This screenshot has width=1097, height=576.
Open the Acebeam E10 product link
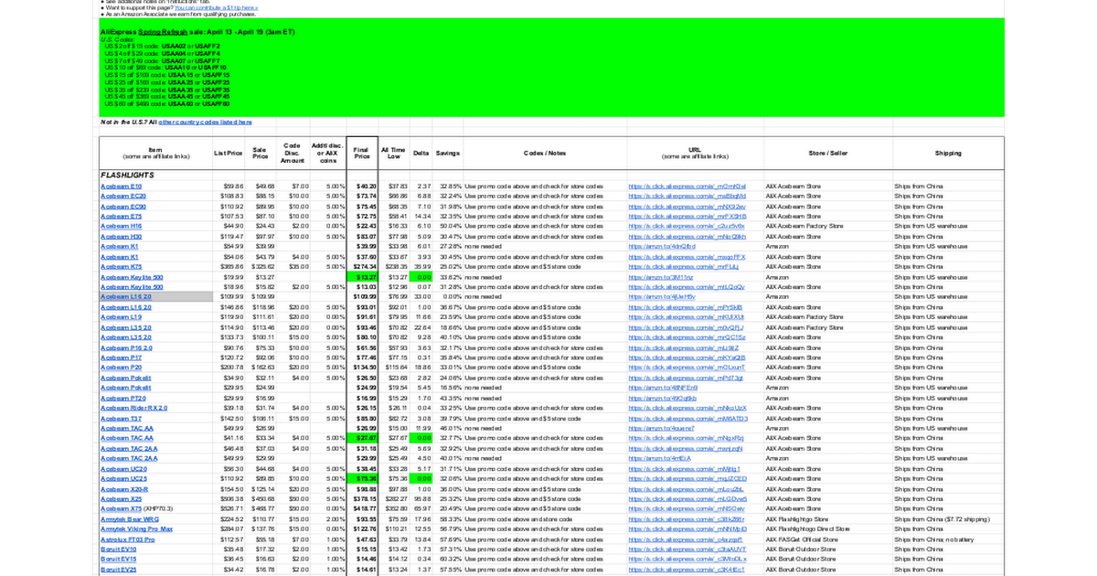click(115, 187)
